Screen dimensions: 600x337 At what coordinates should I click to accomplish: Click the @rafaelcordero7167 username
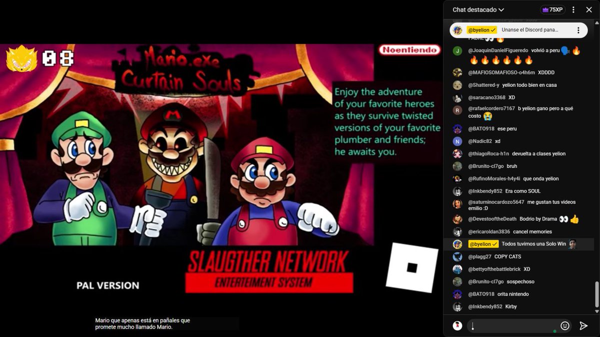(491, 108)
